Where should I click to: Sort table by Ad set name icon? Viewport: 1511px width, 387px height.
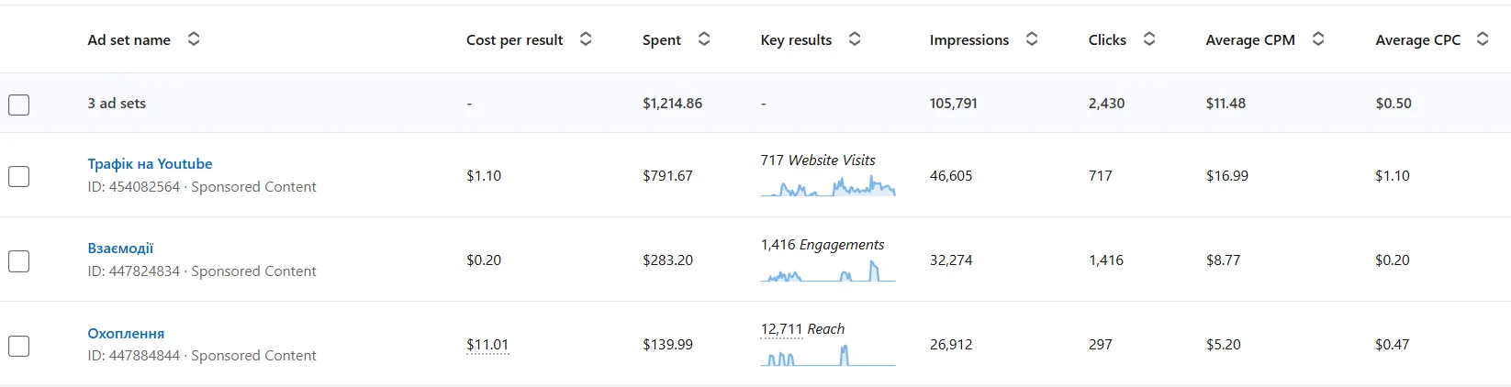(194, 39)
